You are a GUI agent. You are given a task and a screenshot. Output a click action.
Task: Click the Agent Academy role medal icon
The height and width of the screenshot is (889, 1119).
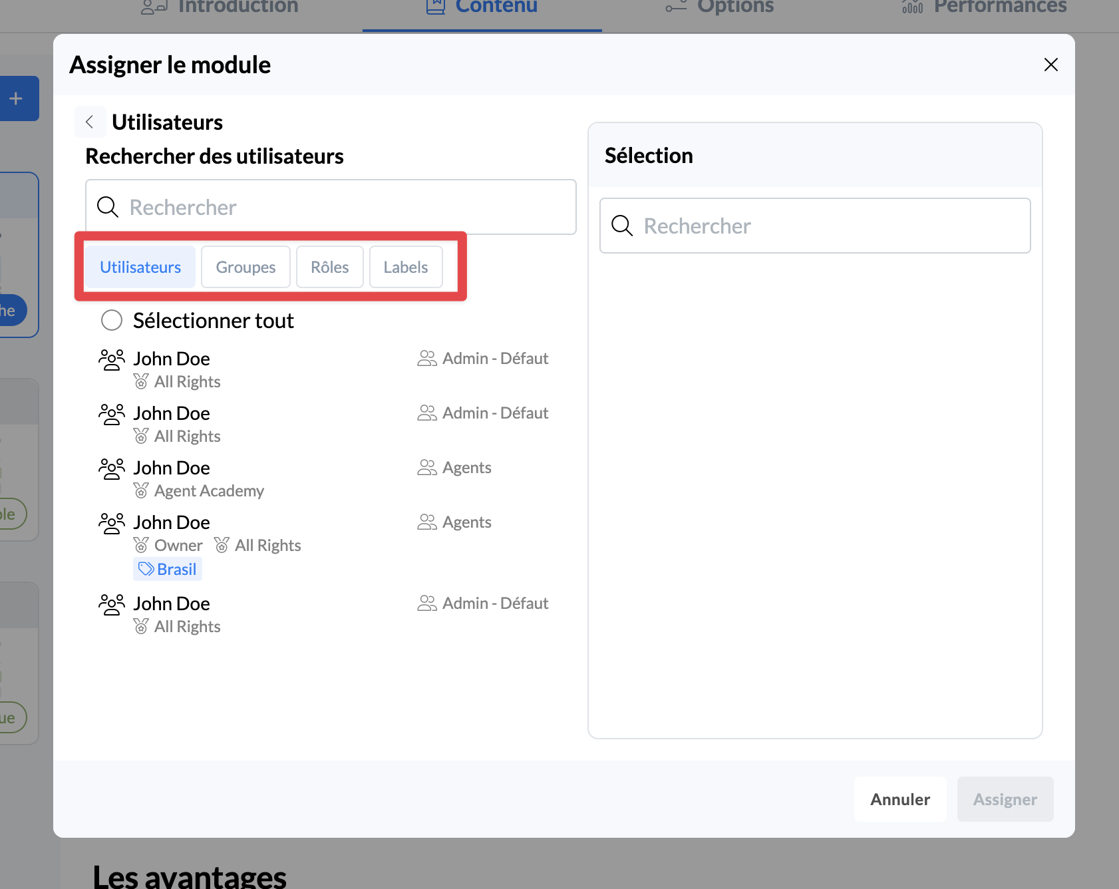click(x=141, y=491)
